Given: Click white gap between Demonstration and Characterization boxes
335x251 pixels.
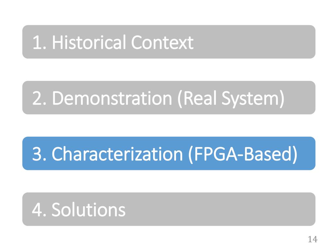Looking at the screenshot, I should pos(169,125).
